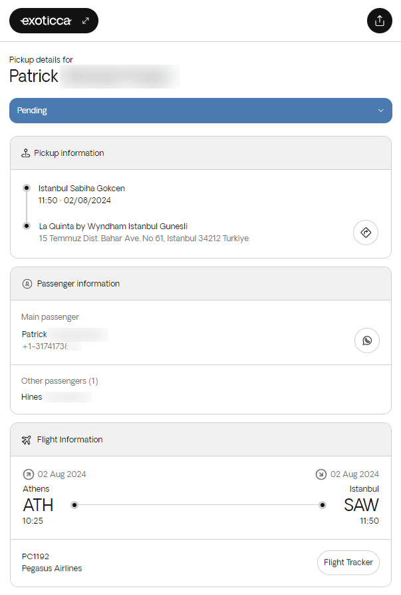The height and width of the screenshot is (595, 401).
Task: Click the Pickup information pin icon
Action: 26,153
